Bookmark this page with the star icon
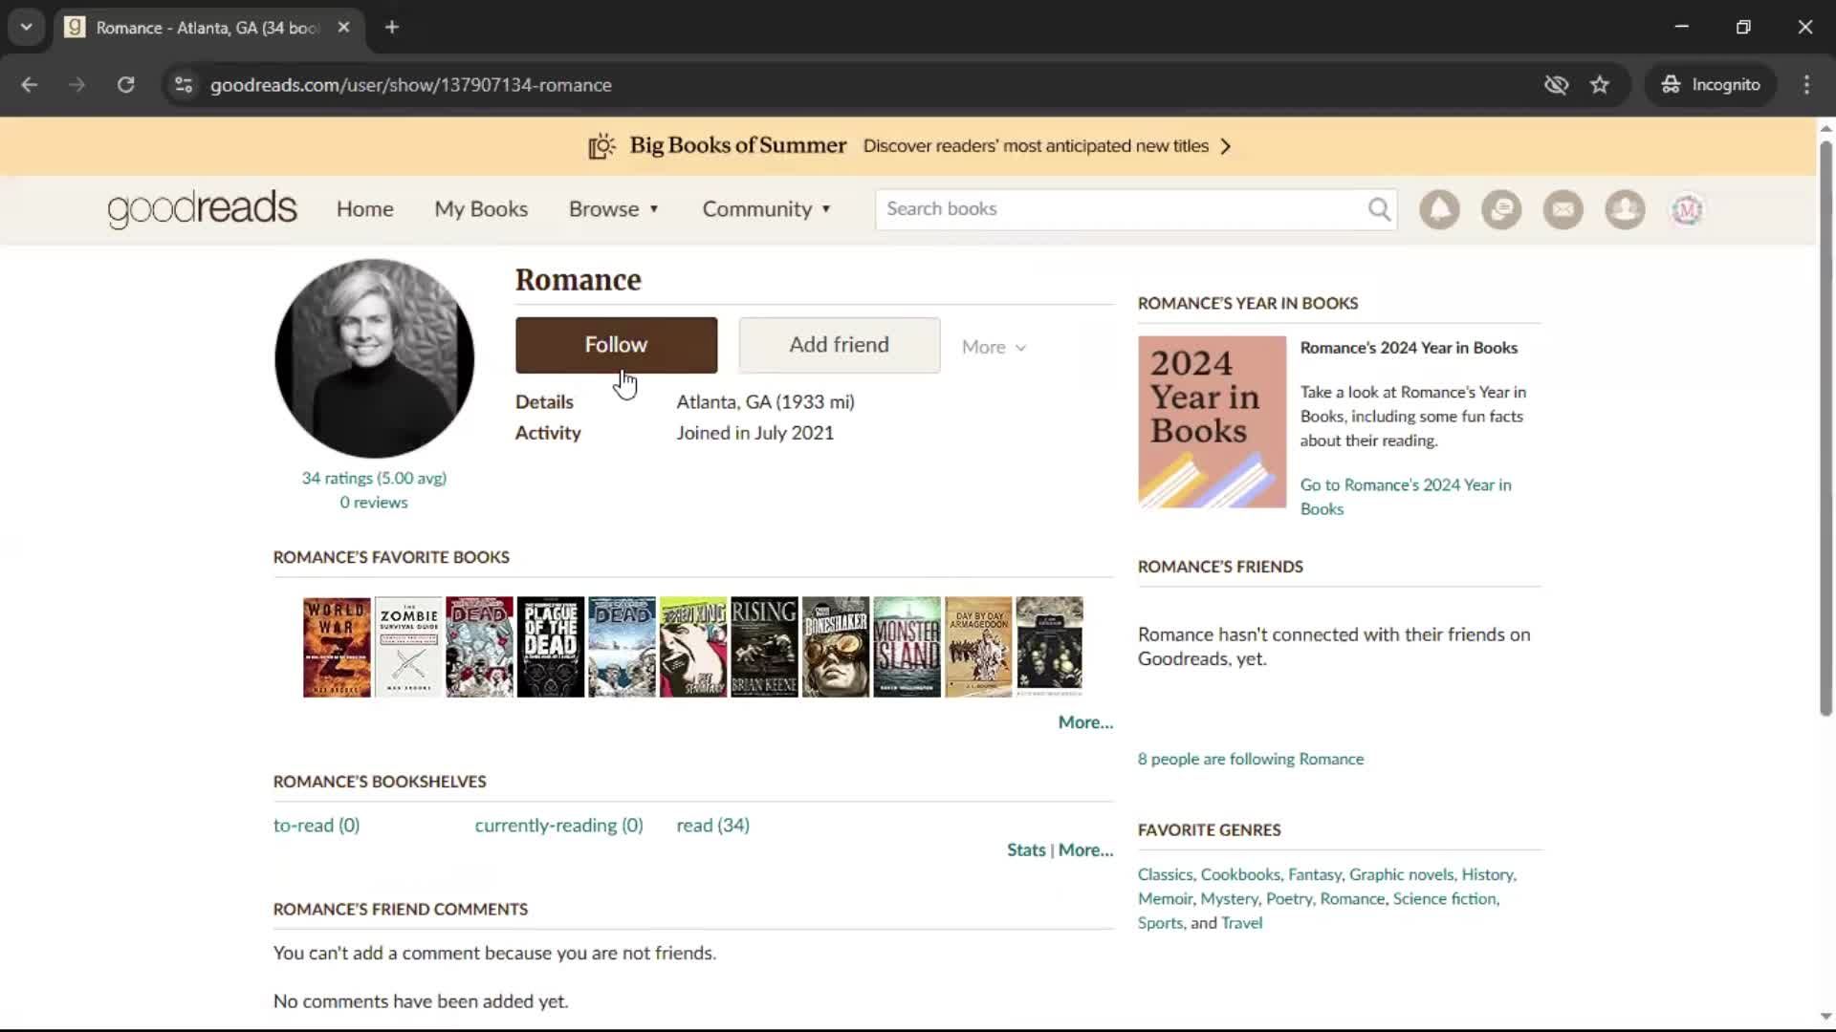Viewport: 1836px width, 1032px height. [x=1600, y=85]
